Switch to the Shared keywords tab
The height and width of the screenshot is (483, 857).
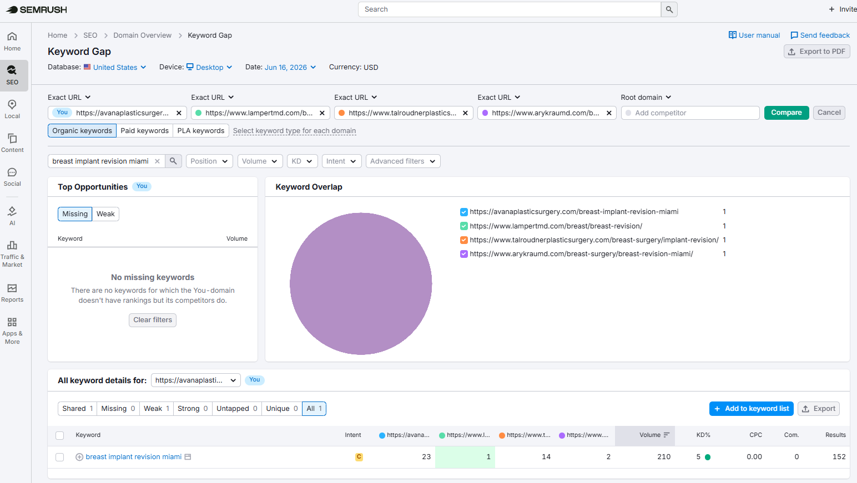coord(78,409)
